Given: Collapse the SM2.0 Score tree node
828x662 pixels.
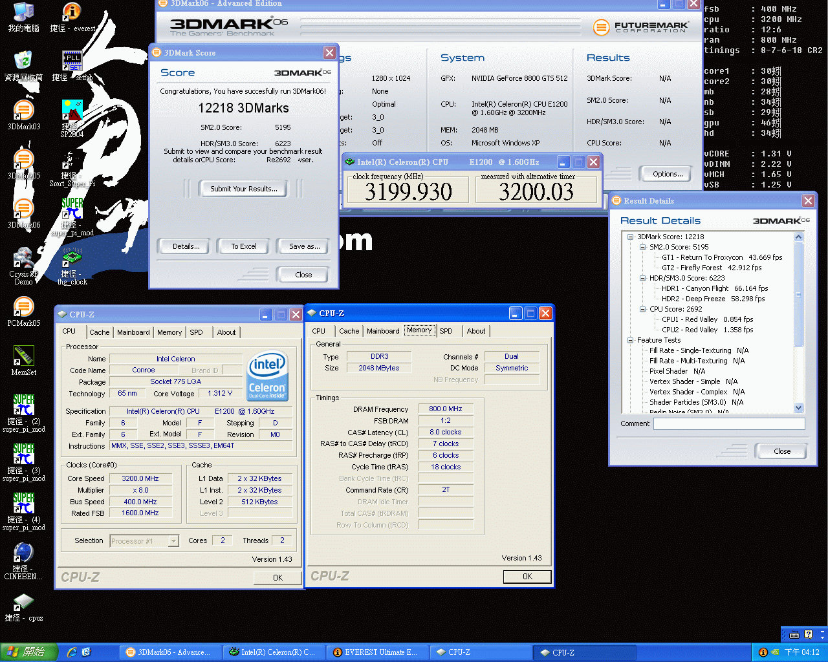Looking at the screenshot, I should (x=642, y=247).
